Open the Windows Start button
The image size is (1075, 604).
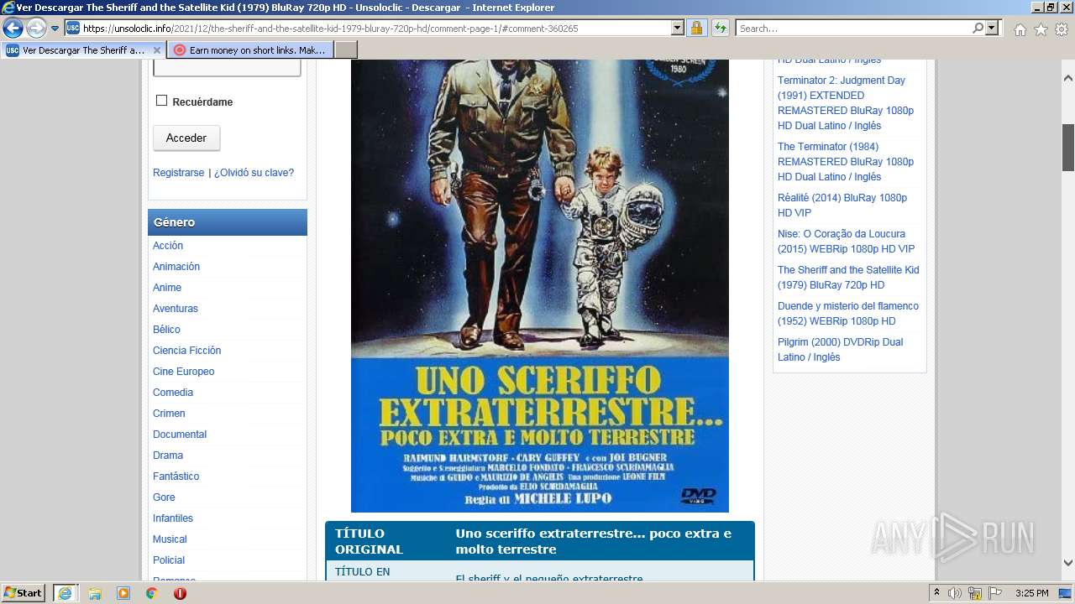click(x=24, y=593)
